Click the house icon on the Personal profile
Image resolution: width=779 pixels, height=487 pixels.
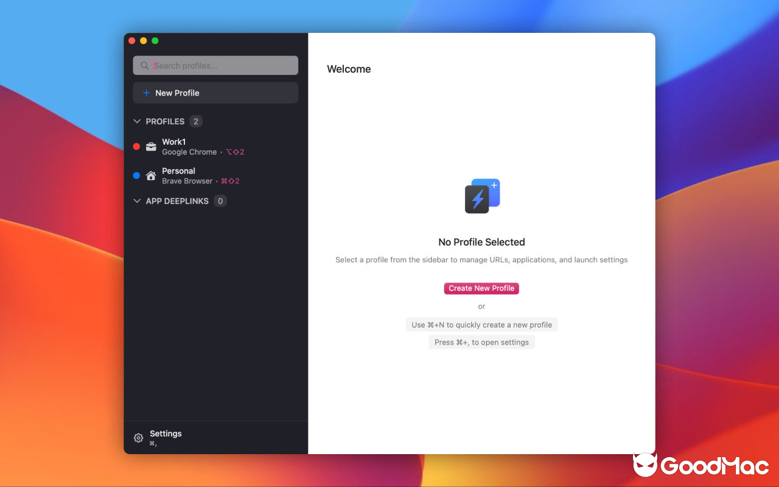150,175
